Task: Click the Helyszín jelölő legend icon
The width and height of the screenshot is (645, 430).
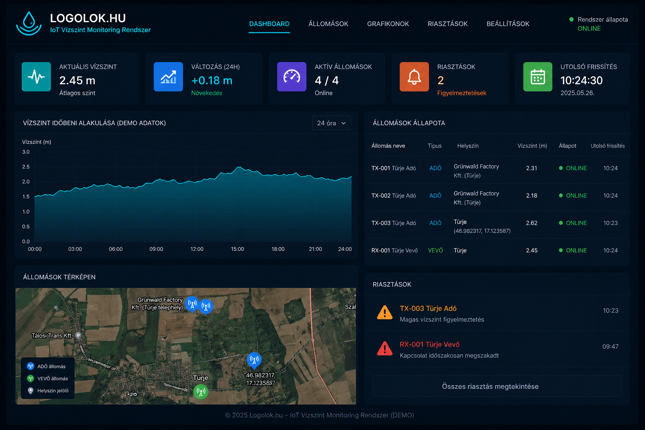Action: click(30, 391)
